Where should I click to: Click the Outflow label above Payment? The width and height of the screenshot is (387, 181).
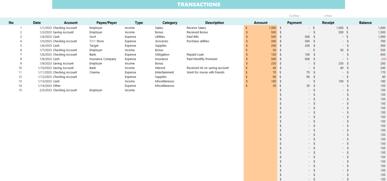(x=294, y=16)
